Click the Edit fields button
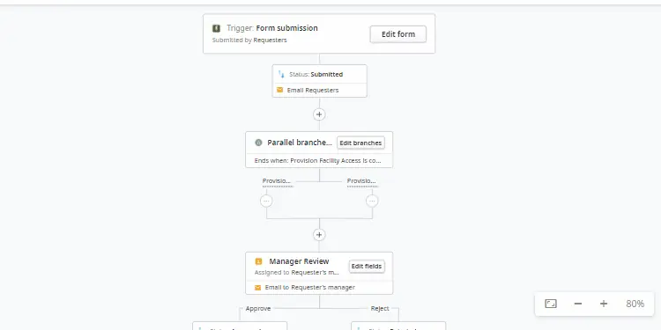The width and height of the screenshot is (661, 330). (x=367, y=267)
